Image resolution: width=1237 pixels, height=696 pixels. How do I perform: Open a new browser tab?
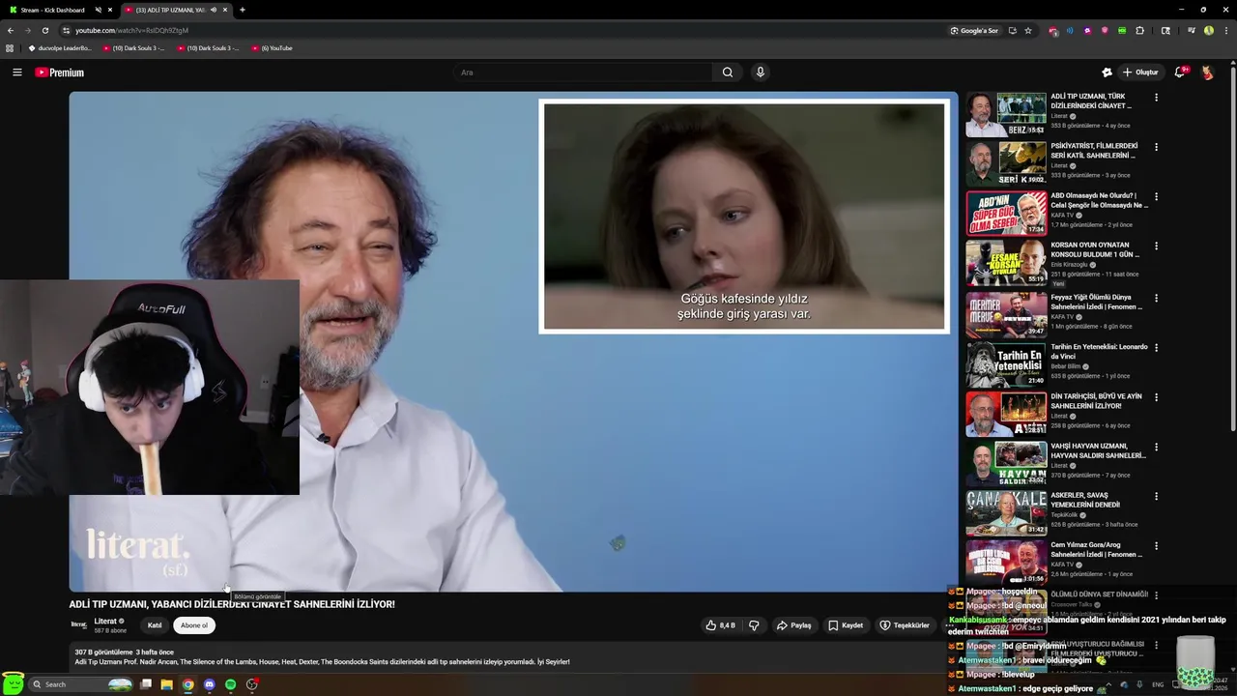pos(242,10)
